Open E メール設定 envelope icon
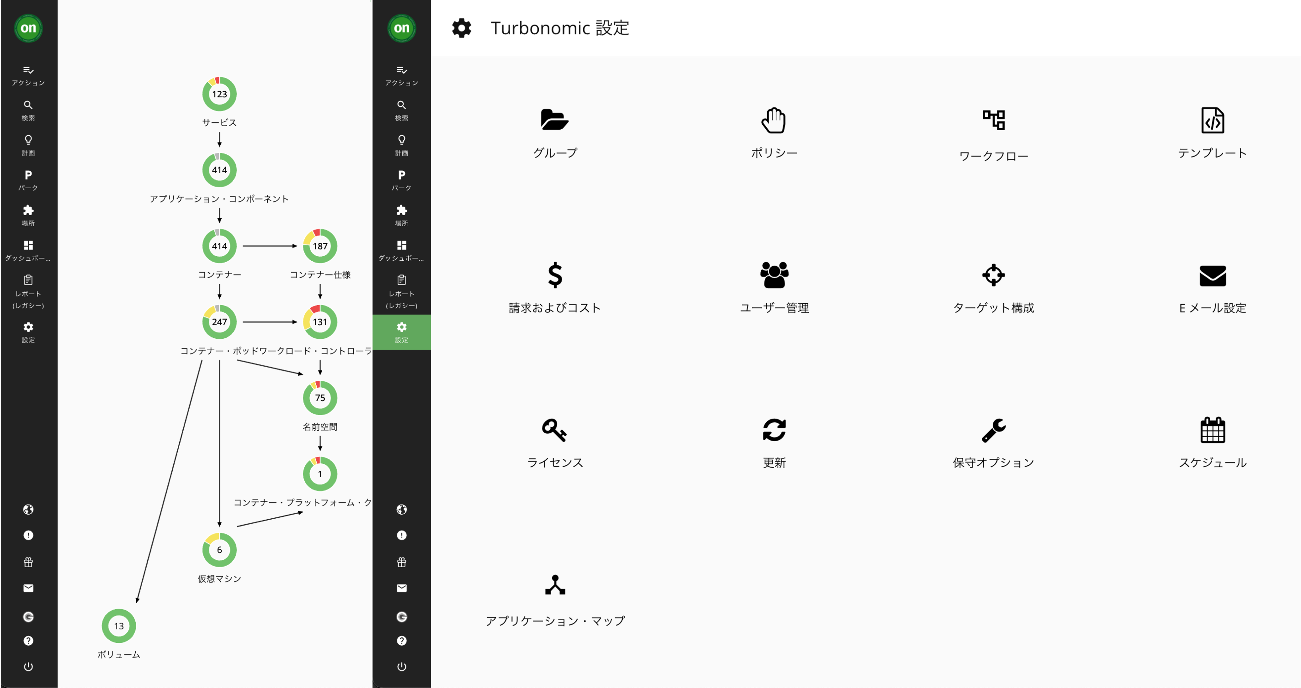Image resolution: width=1301 pixels, height=688 pixels. 1212,276
